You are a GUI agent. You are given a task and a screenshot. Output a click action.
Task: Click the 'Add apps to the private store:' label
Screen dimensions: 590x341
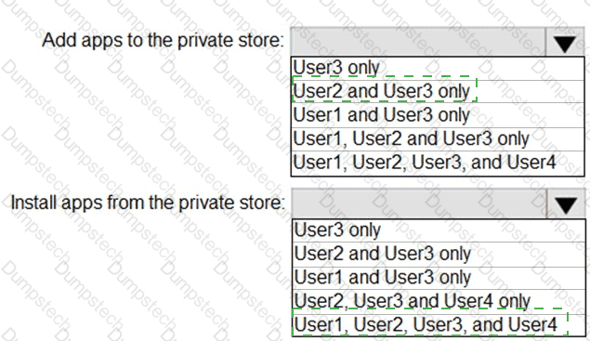click(x=163, y=40)
